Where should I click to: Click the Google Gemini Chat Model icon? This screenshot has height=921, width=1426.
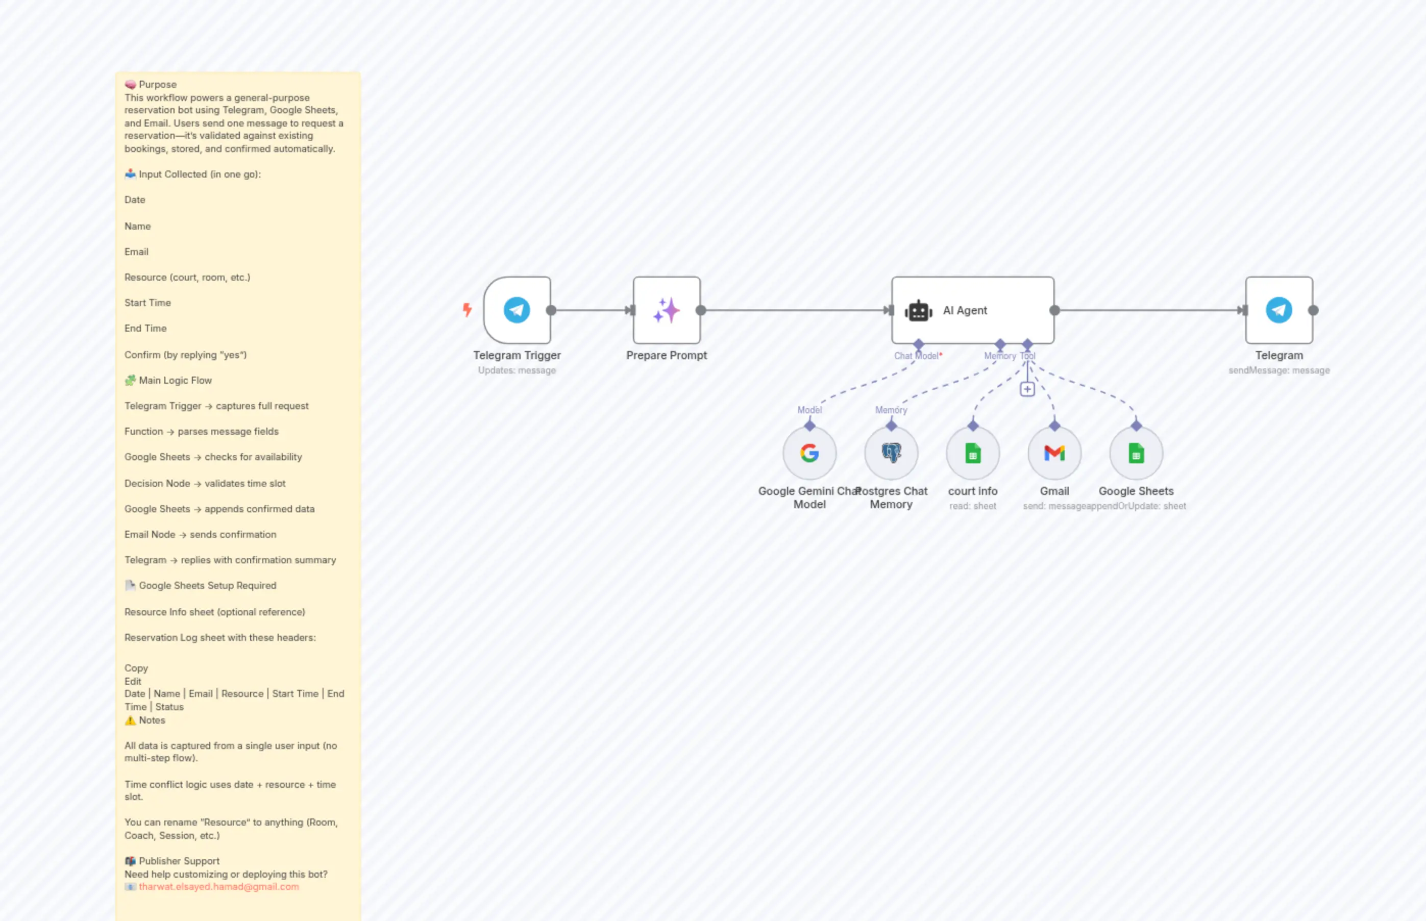(x=810, y=453)
